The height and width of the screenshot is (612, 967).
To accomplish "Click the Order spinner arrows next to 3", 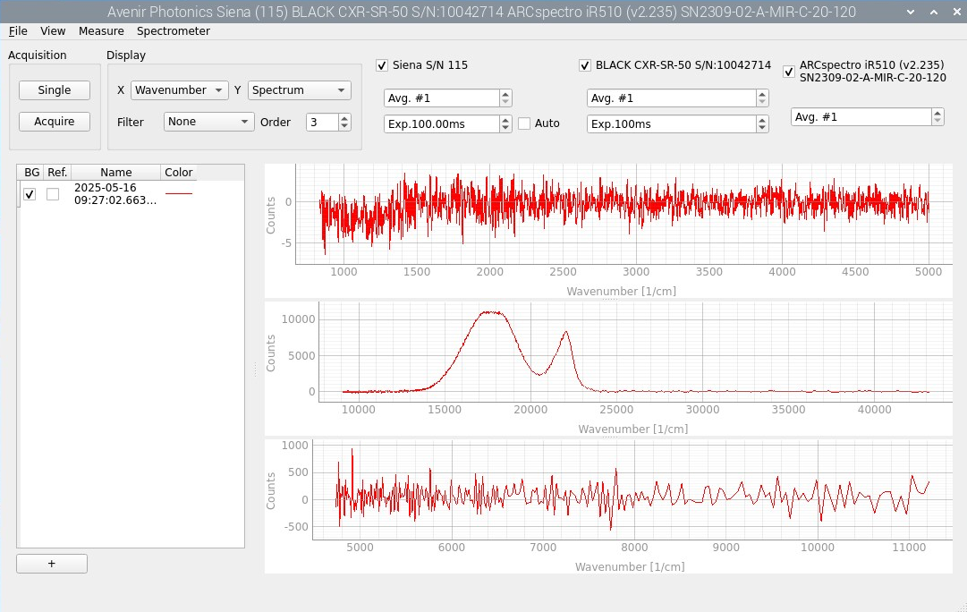I will 344,122.
